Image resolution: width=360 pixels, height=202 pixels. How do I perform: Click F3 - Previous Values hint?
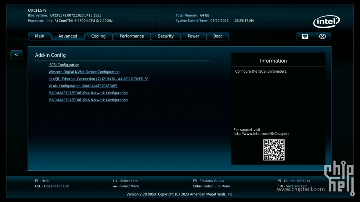[209, 181]
